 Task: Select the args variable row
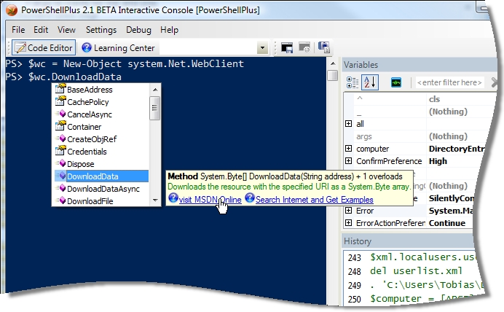[417, 136]
